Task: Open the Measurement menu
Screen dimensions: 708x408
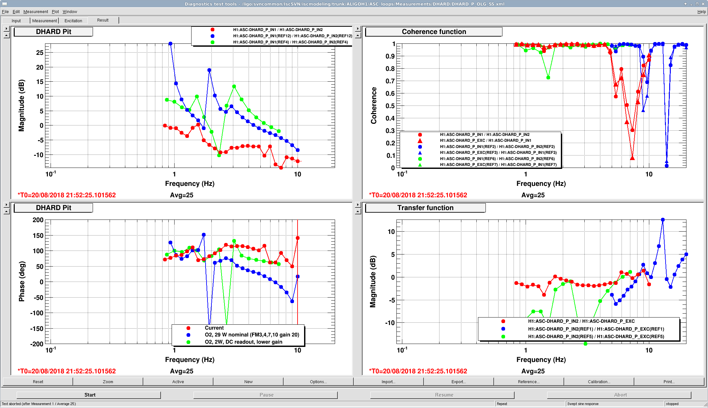Action: [36, 12]
